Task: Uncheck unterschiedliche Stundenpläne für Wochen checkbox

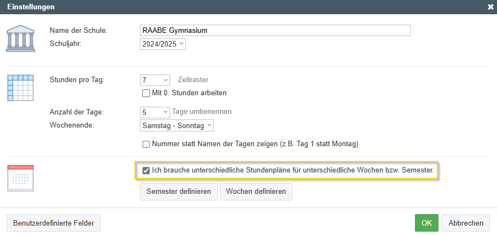Action: [146, 171]
